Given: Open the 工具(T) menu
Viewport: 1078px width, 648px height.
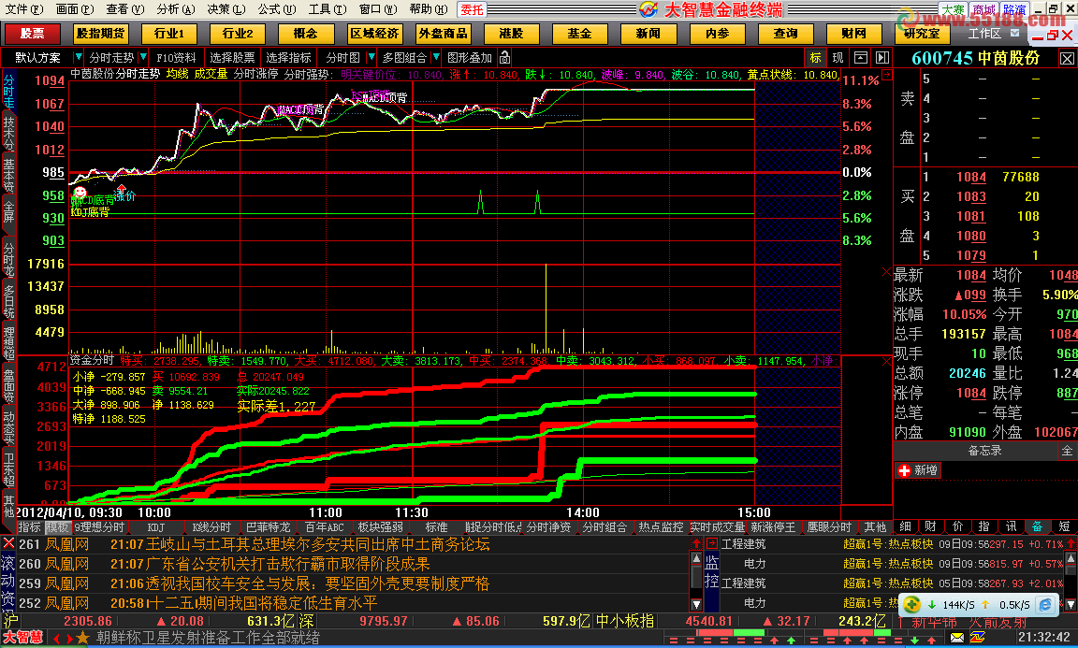Looking at the screenshot, I should [328, 9].
